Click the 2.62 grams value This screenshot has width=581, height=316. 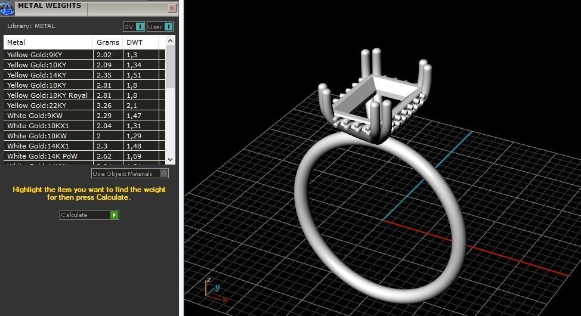click(x=104, y=156)
